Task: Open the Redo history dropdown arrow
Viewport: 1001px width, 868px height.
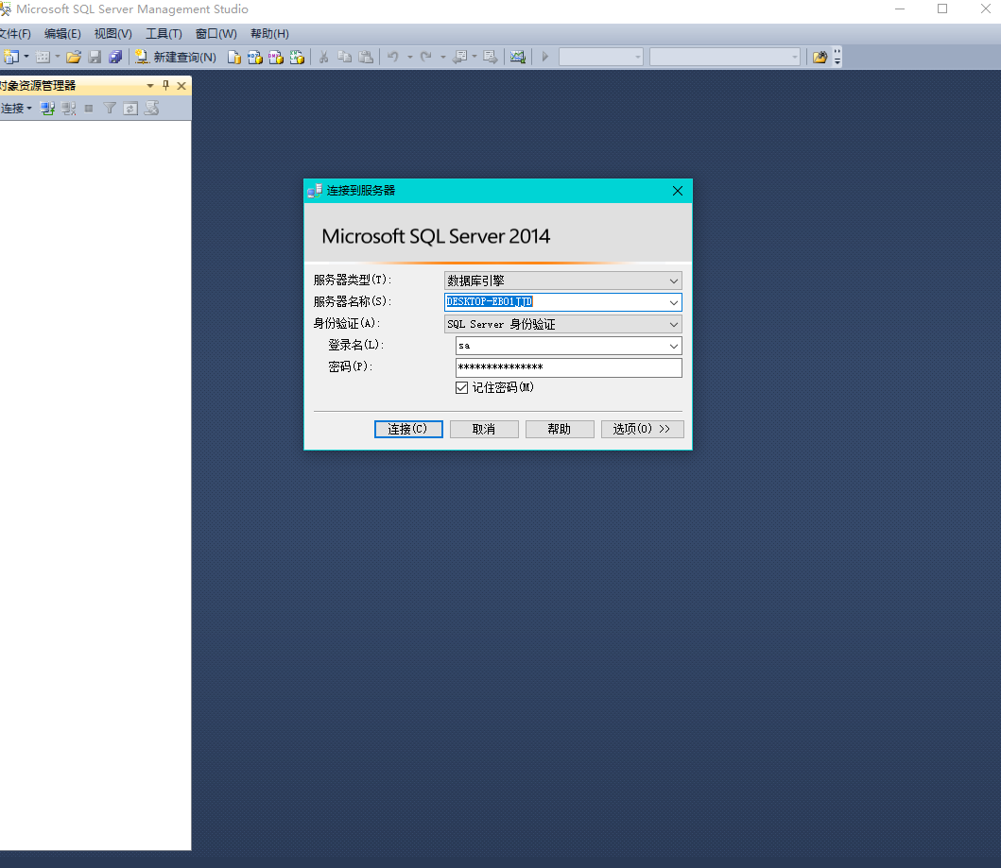Action: click(443, 57)
